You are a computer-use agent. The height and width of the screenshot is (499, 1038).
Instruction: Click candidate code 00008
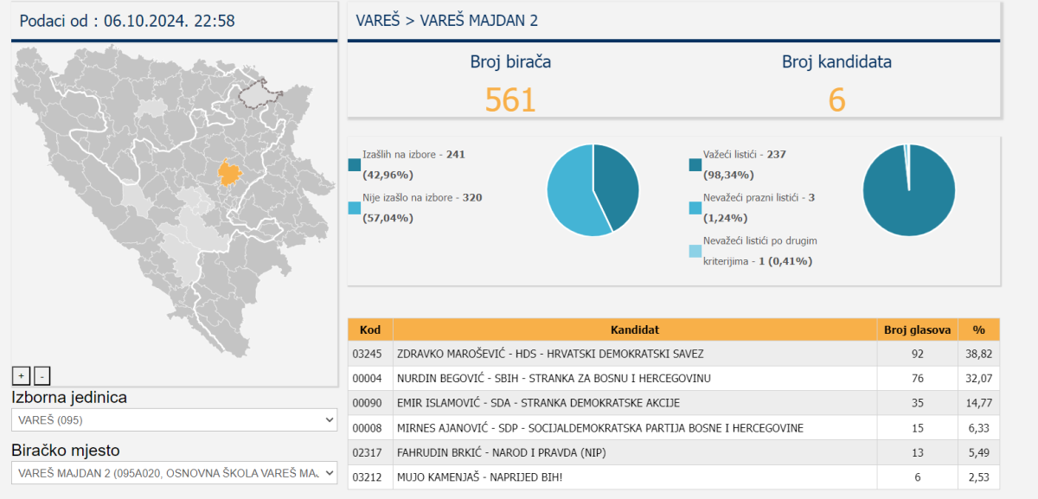(x=367, y=428)
